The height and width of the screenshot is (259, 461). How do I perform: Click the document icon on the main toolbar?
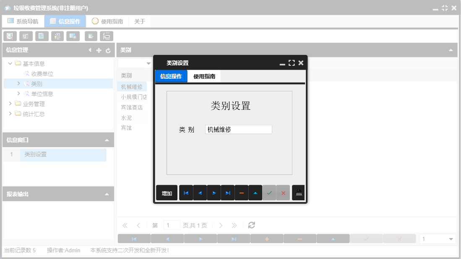[x=42, y=36]
